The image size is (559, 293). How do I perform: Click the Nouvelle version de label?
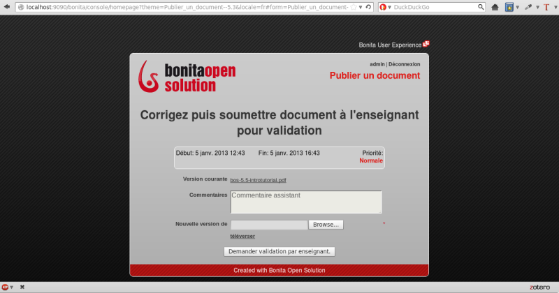click(201, 224)
